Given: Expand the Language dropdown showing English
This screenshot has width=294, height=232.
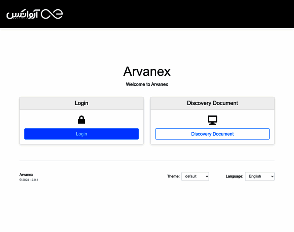Looking at the screenshot, I should 259,176.
